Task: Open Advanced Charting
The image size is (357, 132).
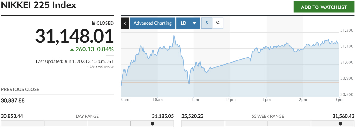Action: [152, 23]
